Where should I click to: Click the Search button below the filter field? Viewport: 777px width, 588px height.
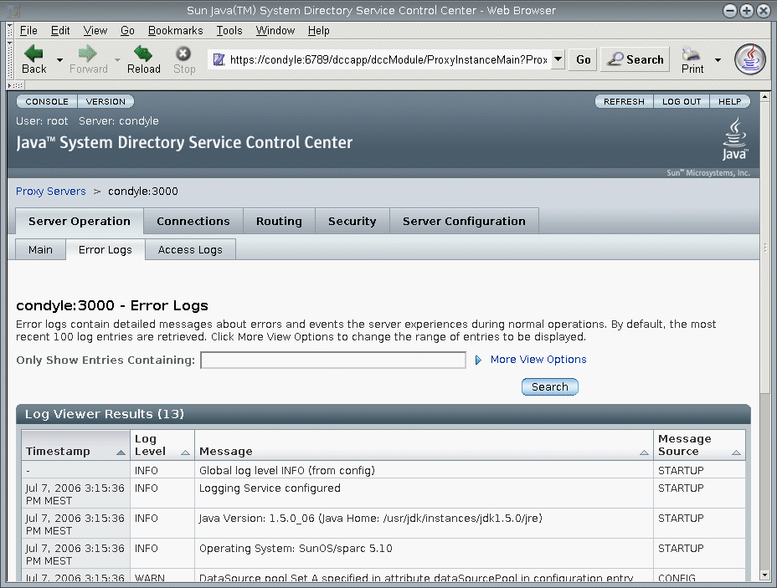(549, 386)
